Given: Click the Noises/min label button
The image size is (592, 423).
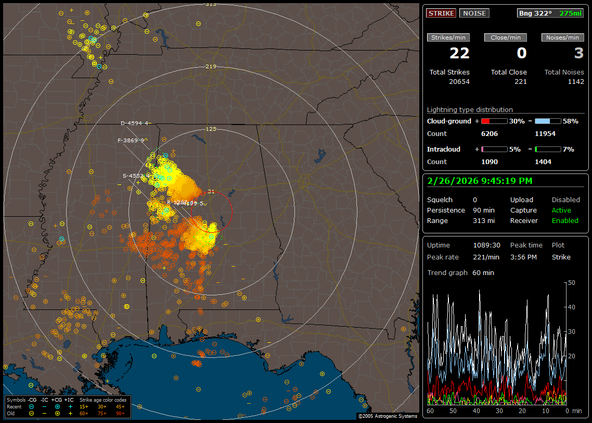Looking at the screenshot, I should [562, 38].
